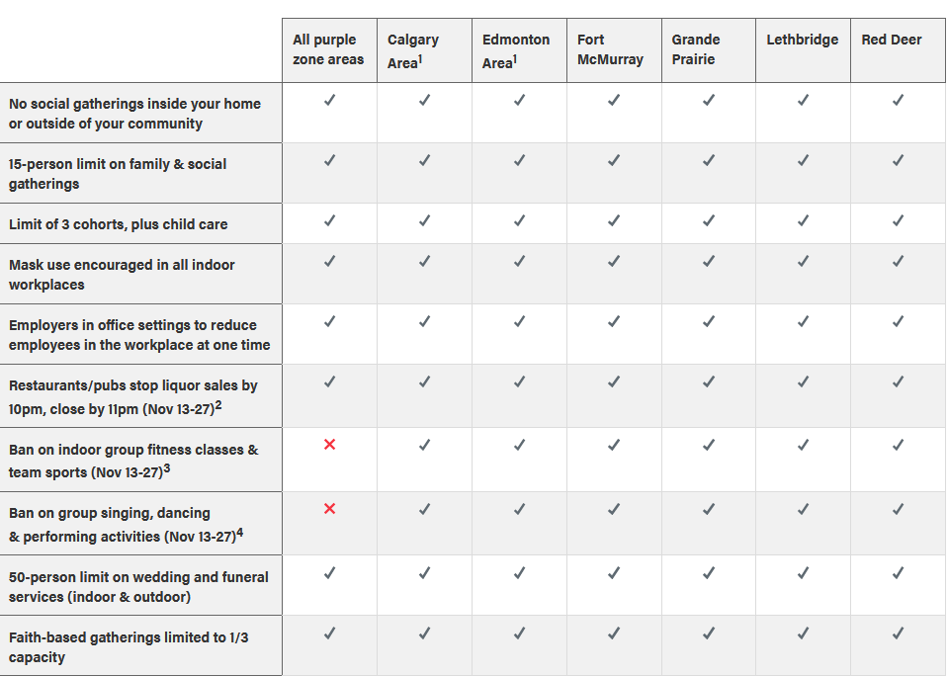Click Edmonton checkmark for fitness classes ban
The image size is (948, 676).
coord(519,445)
